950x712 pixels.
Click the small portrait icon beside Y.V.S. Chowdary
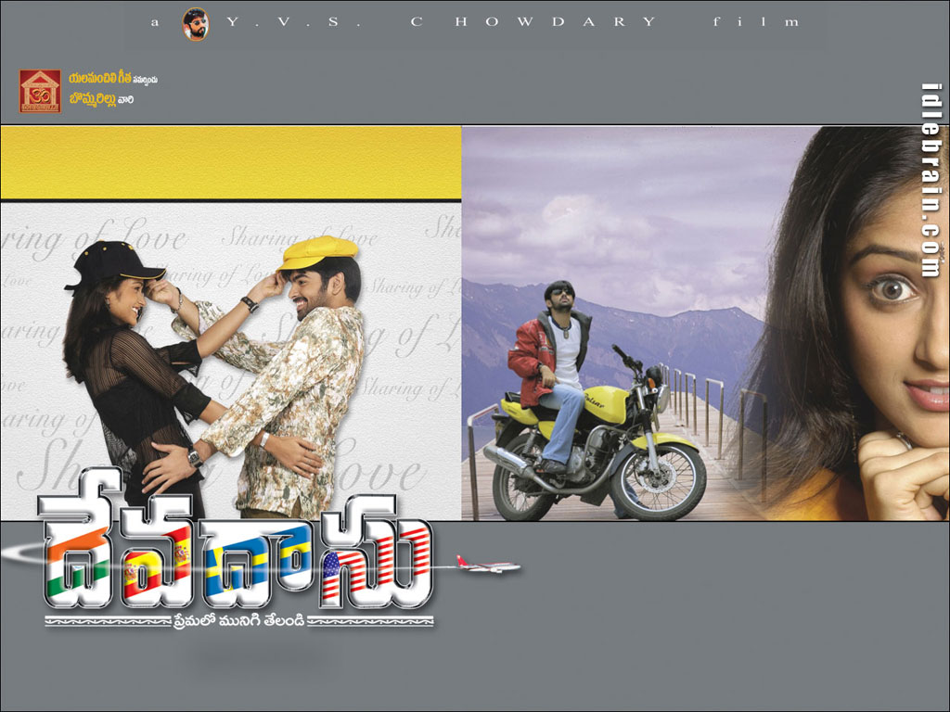196,23
